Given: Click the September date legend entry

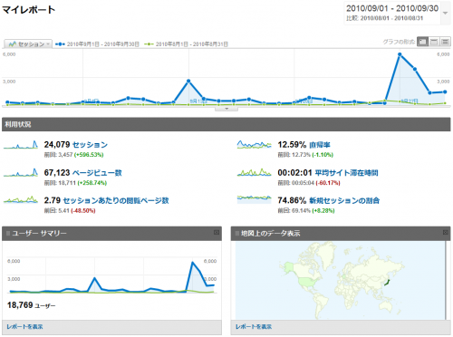Looking at the screenshot, I should [98, 44].
